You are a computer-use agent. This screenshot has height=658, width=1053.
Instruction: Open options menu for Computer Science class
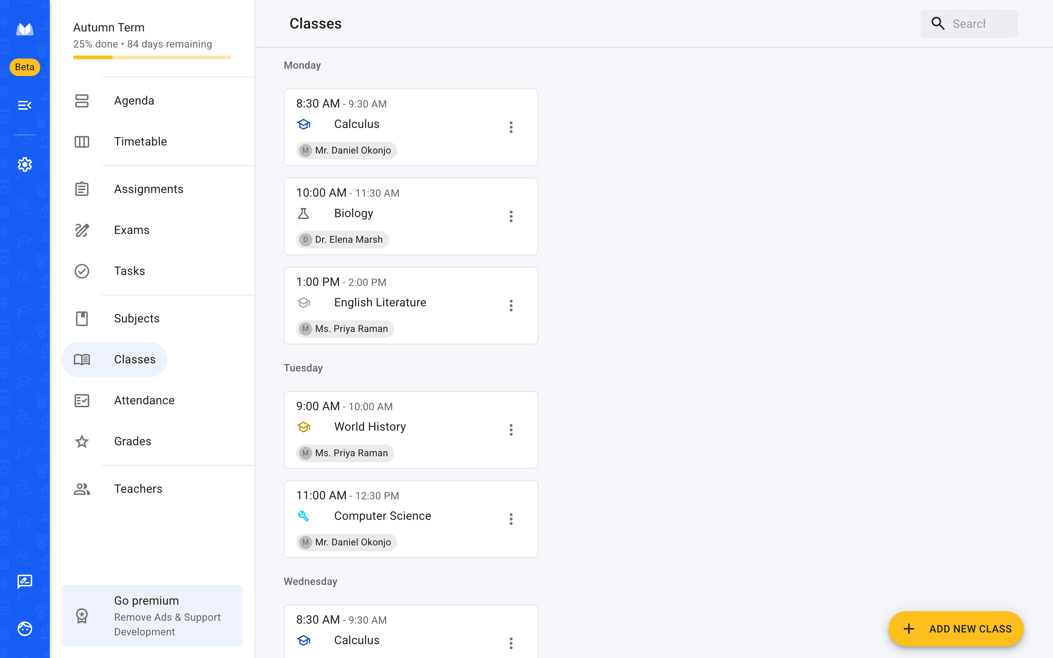[511, 519]
